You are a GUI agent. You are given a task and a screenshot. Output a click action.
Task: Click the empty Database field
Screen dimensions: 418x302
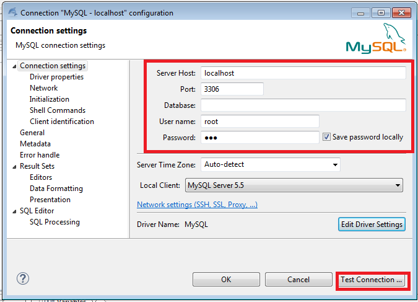tap(303, 105)
